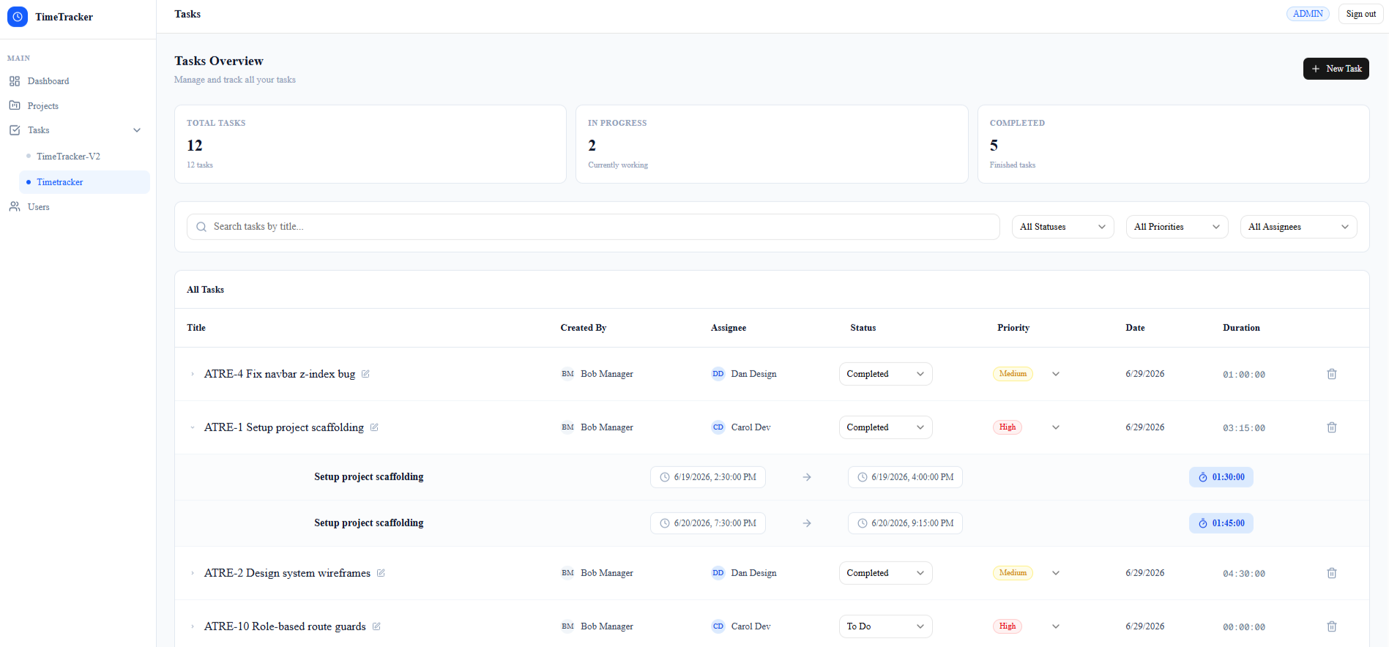Edit ATRE-10 Role-based route guards title
Screen dimensions: 1389x647
[376, 627]
